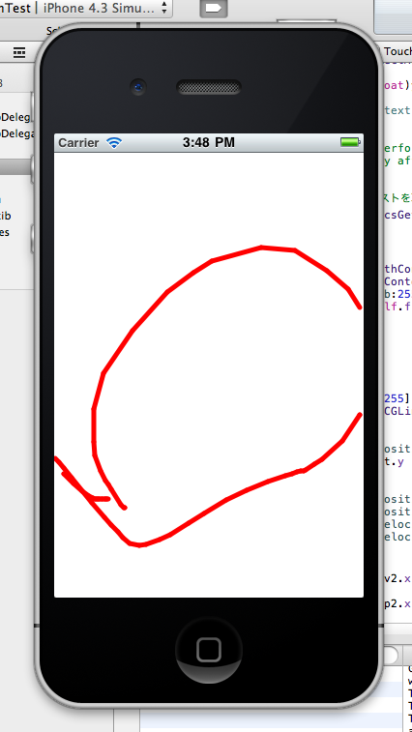Viewport: 412px width, 732px height.
Task: Click the "t.y" code in the Xcode editor
Action: pos(395,461)
